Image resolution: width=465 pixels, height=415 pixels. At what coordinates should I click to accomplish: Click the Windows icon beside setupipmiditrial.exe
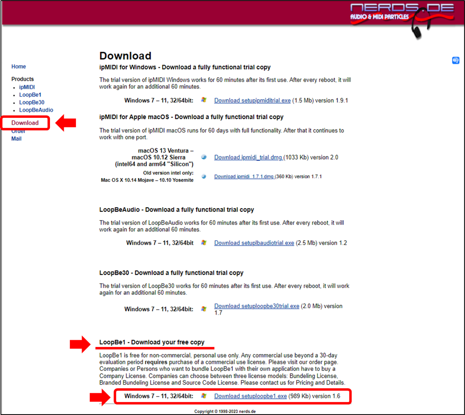(x=204, y=100)
